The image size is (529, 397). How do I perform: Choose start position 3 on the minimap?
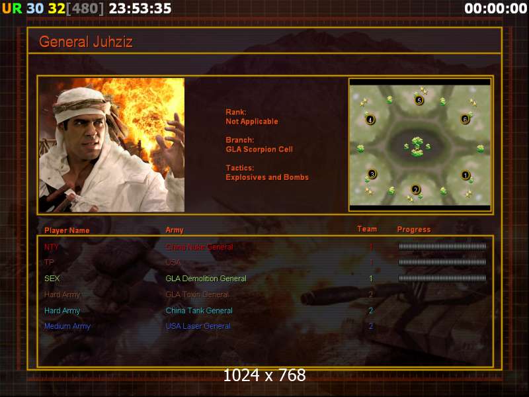click(372, 174)
